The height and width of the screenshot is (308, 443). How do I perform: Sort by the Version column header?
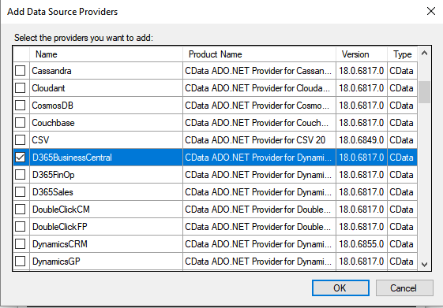362,54
